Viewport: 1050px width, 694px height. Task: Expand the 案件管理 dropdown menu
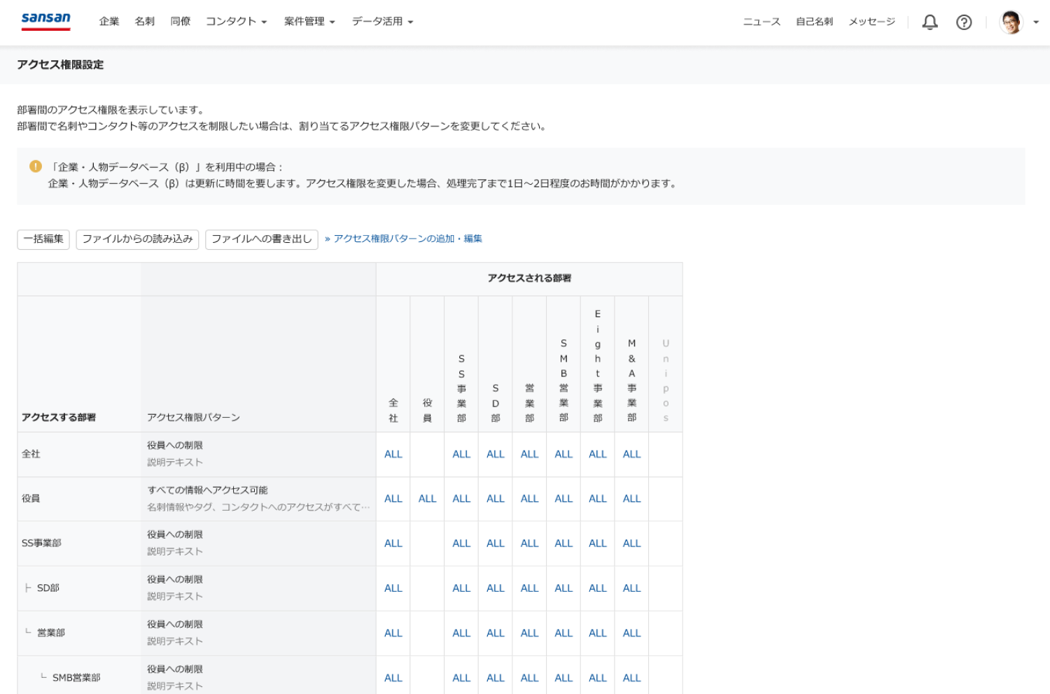pos(309,22)
